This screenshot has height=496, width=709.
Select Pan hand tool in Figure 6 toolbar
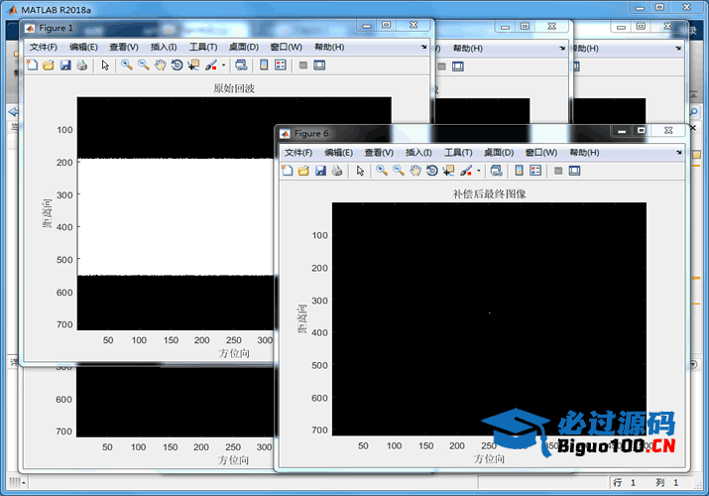click(415, 171)
